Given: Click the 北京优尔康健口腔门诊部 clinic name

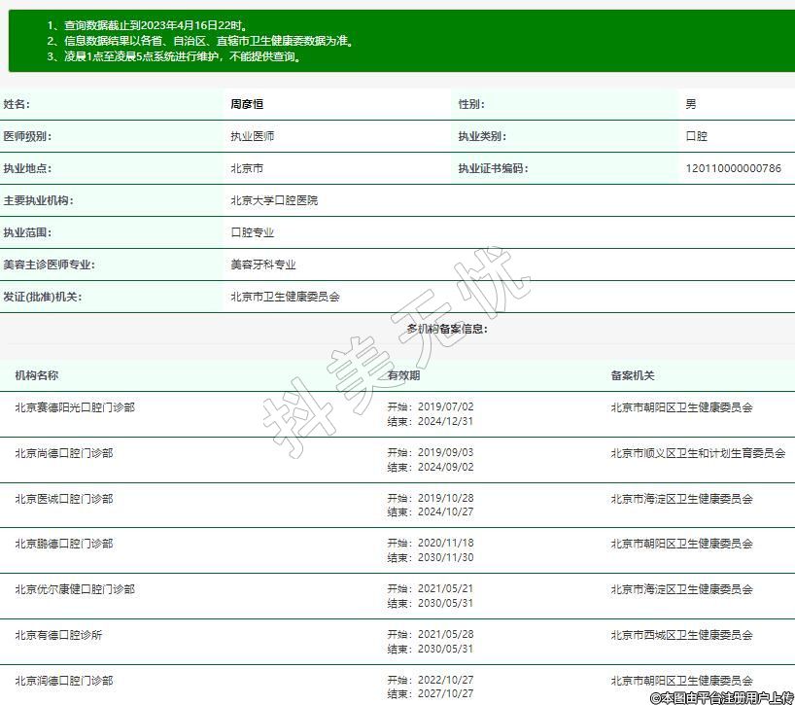Looking at the screenshot, I should click(74, 589).
